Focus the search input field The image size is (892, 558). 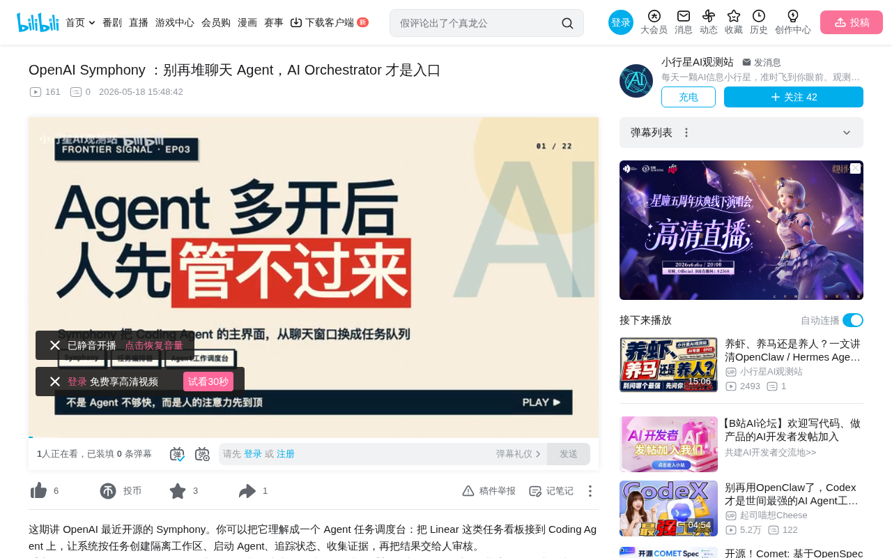pyautogui.click(x=476, y=23)
